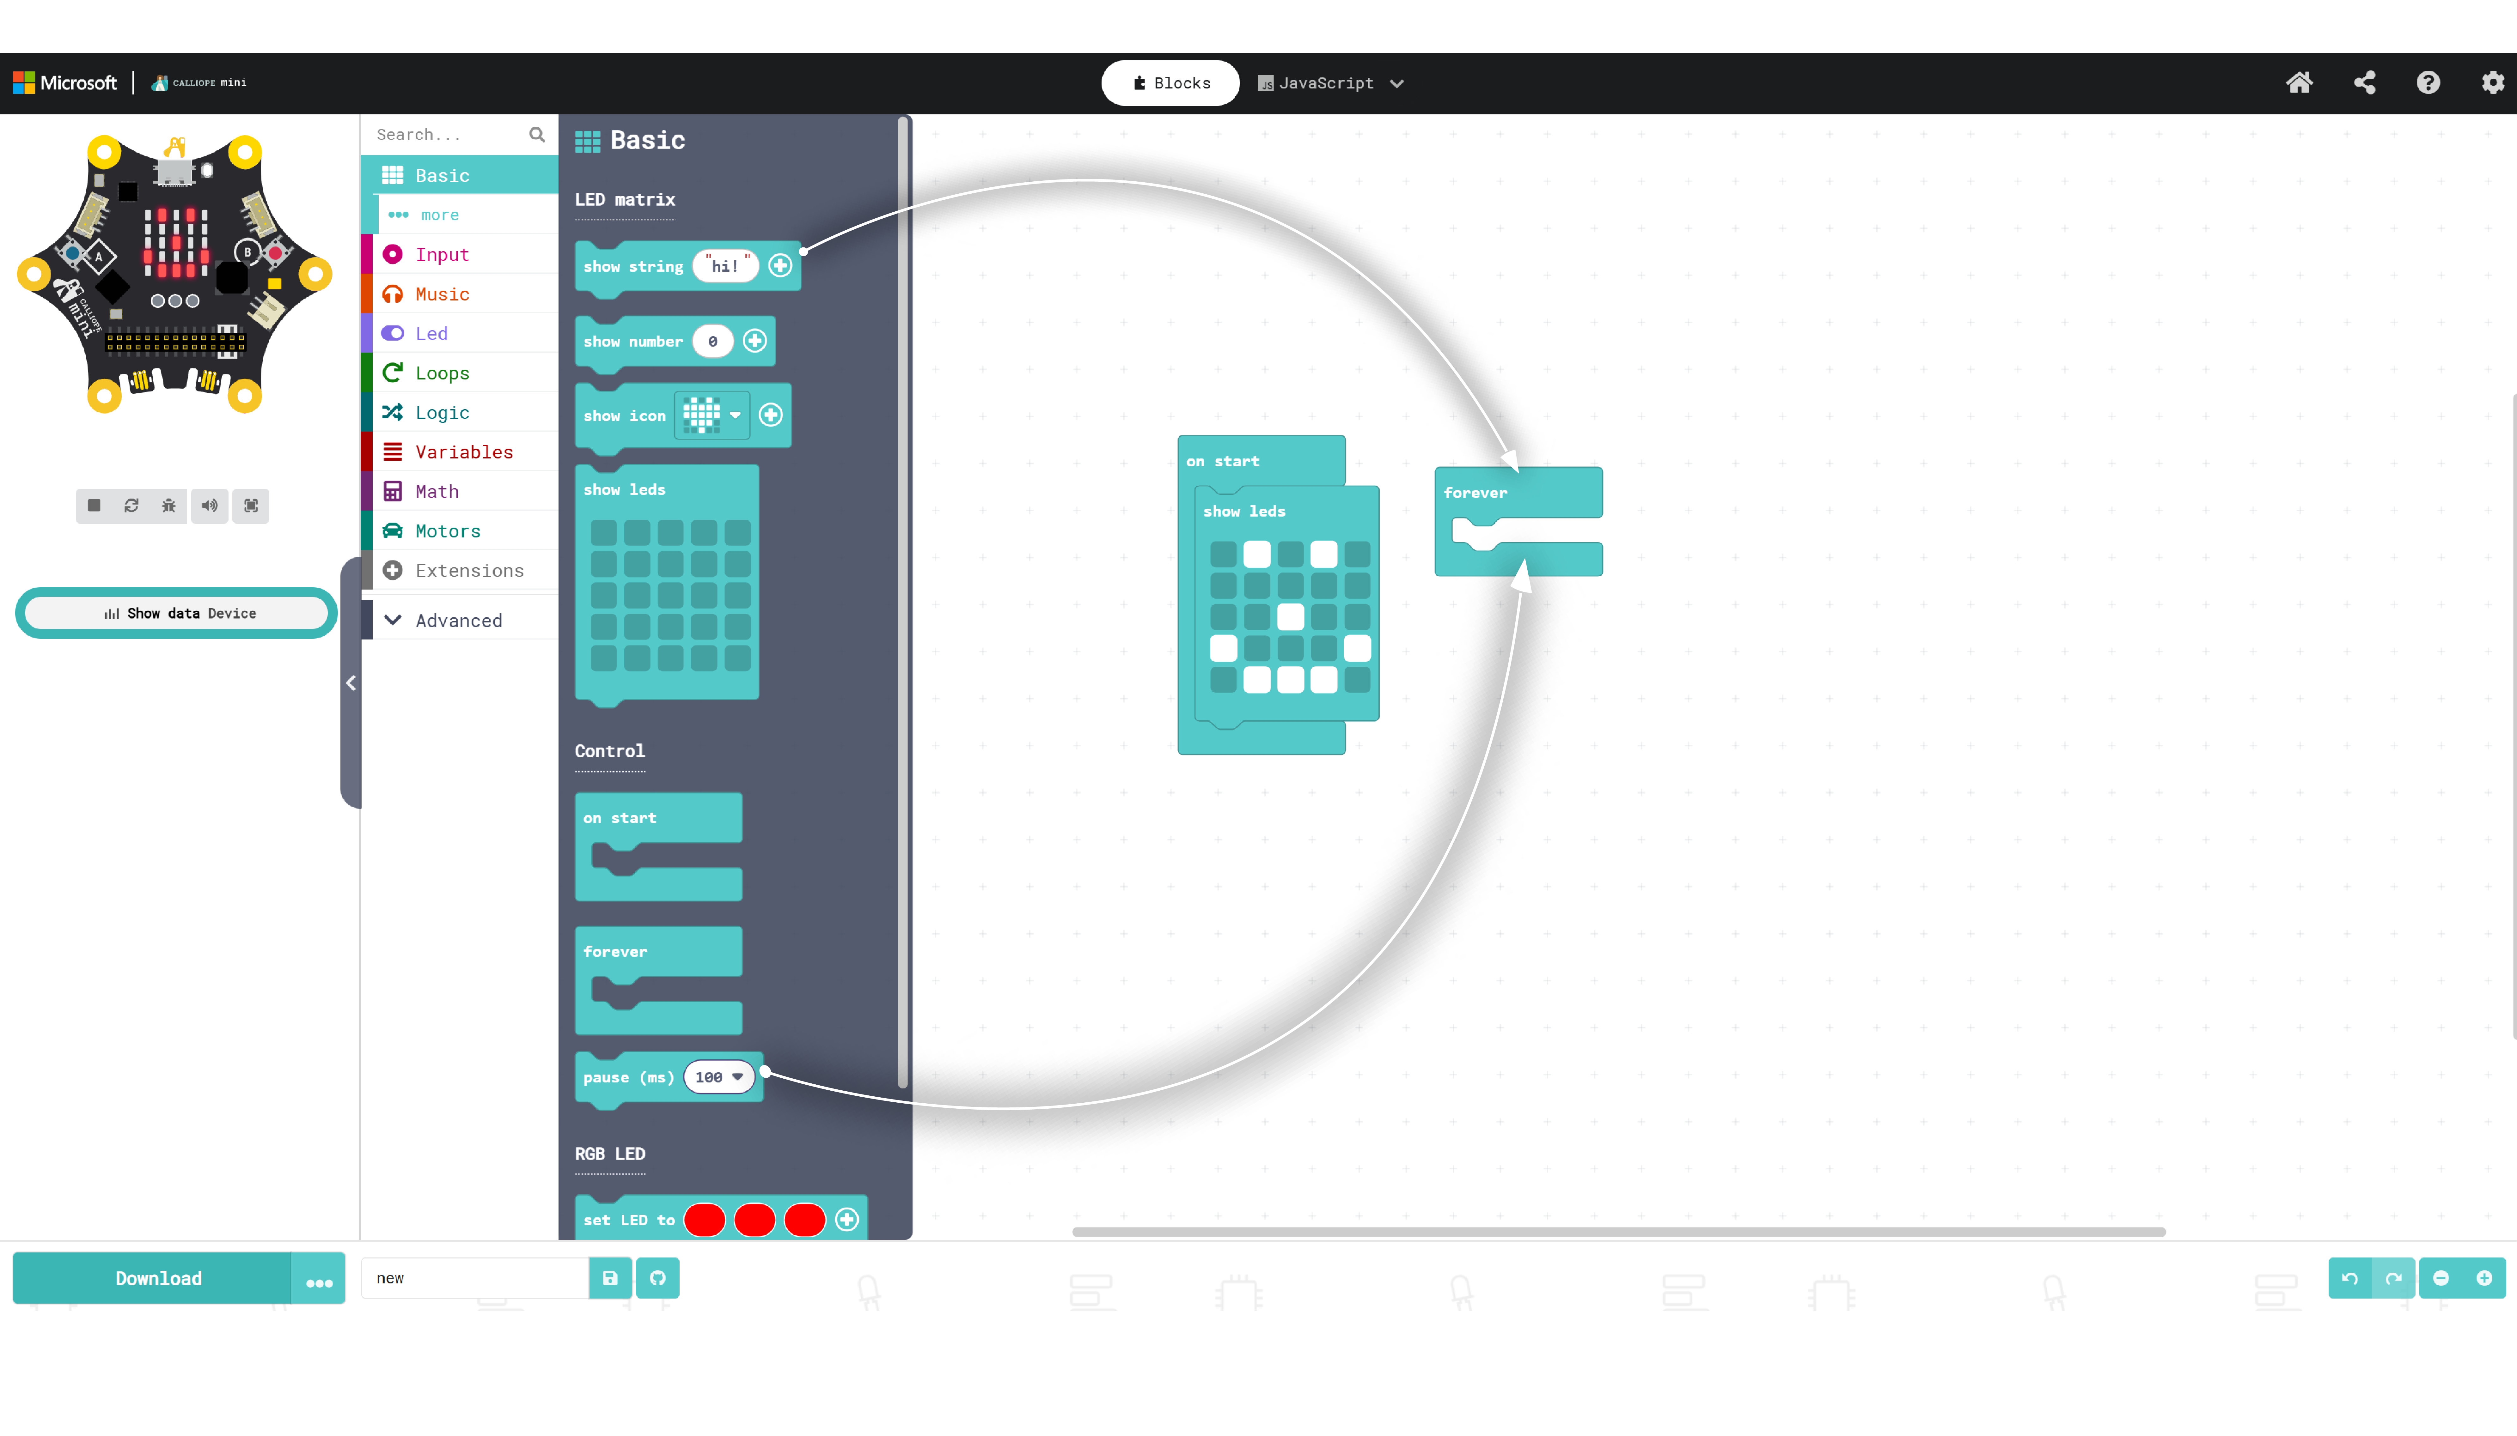Zoom out the workspace
This screenshot has height=1436, width=2517.
coord(2441,1278)
